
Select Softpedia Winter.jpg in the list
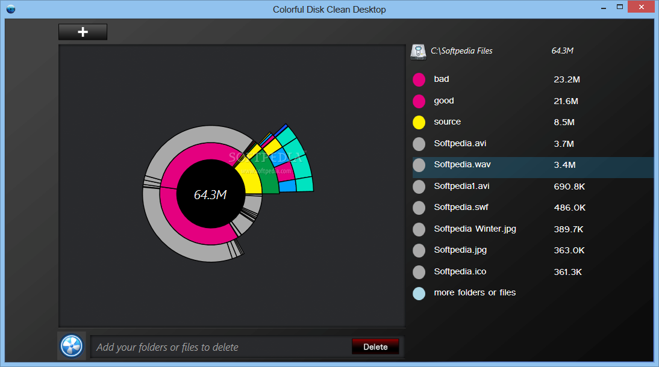click(x=475, y=229)
